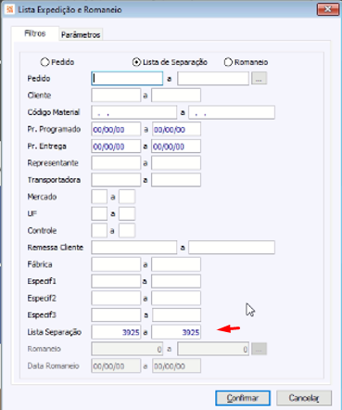
Task: Click the disabled Data Romaneio start field
Action: (116, 366)
